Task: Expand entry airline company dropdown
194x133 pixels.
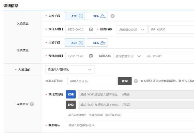Action: 132,29
